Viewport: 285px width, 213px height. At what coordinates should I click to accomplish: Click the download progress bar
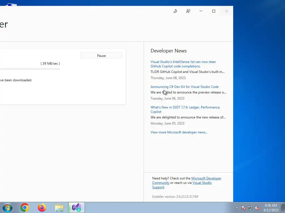(30, 69)
